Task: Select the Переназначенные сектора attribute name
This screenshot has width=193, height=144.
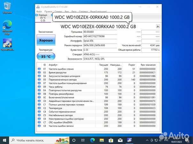Action: (x=63, y=79)
